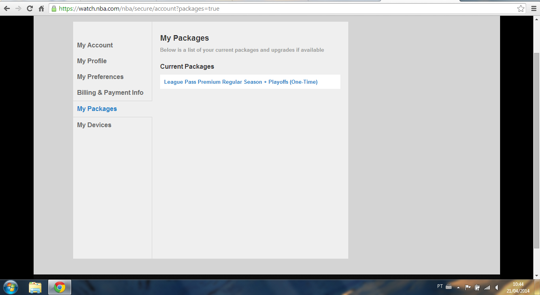This screenshot has height=295, width=540.
Task: Open My Profile section
Action: [x=92, y=61]
